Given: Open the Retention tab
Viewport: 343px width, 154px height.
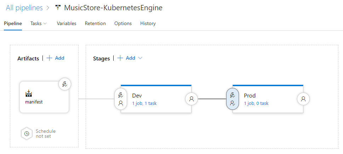Looking at the screenshot, I should 95,24.
